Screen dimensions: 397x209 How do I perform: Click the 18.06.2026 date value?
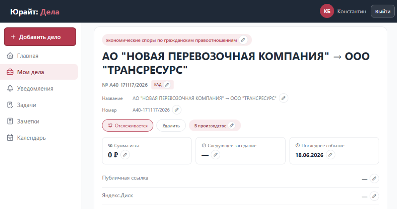pyautogui.click(x=309, y=155)
